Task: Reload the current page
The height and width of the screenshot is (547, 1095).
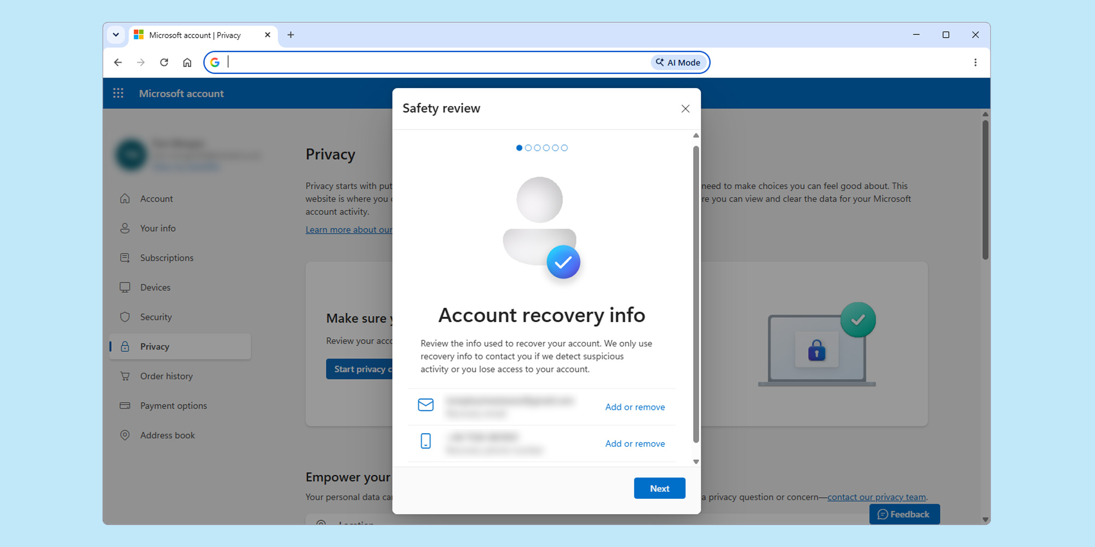Action: [164, 62]
